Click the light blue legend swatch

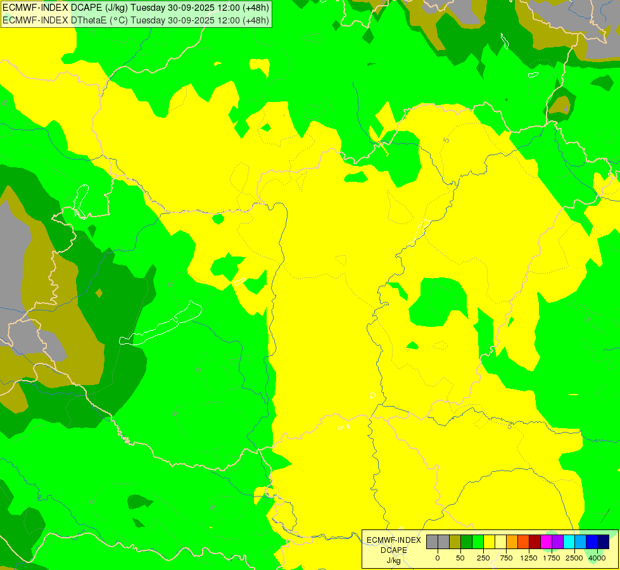click(581, 541)
